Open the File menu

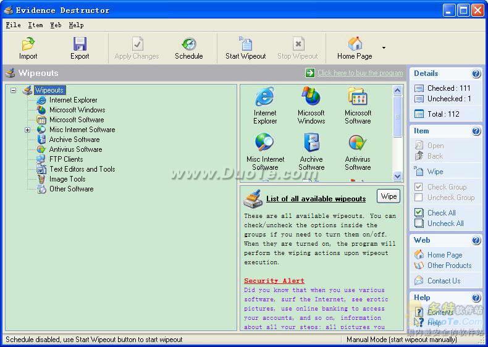point(14,25)
